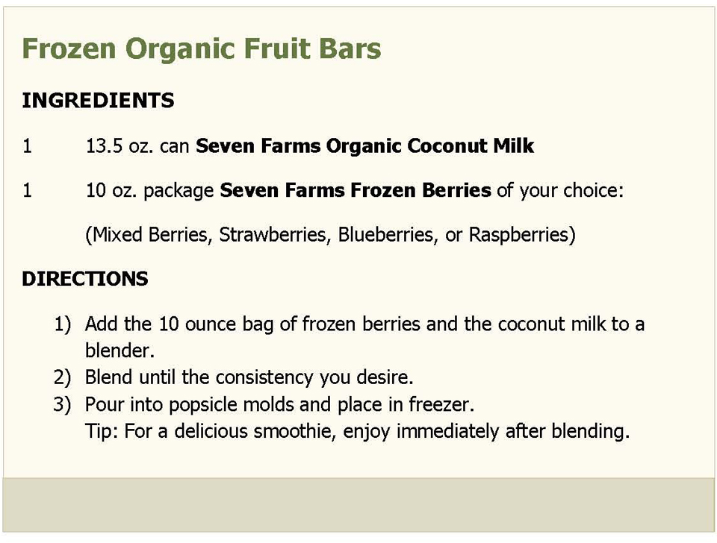Image resolution: width=717 pixels, height=543 pixels.
Task: Select the INGREDIENTS heading
Action: tap(99, 101)
